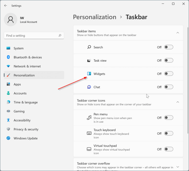Click the Taskbar corner overflow header text
Screen dimensions: 189x171
pyautogui.click(x=93, y=163)
